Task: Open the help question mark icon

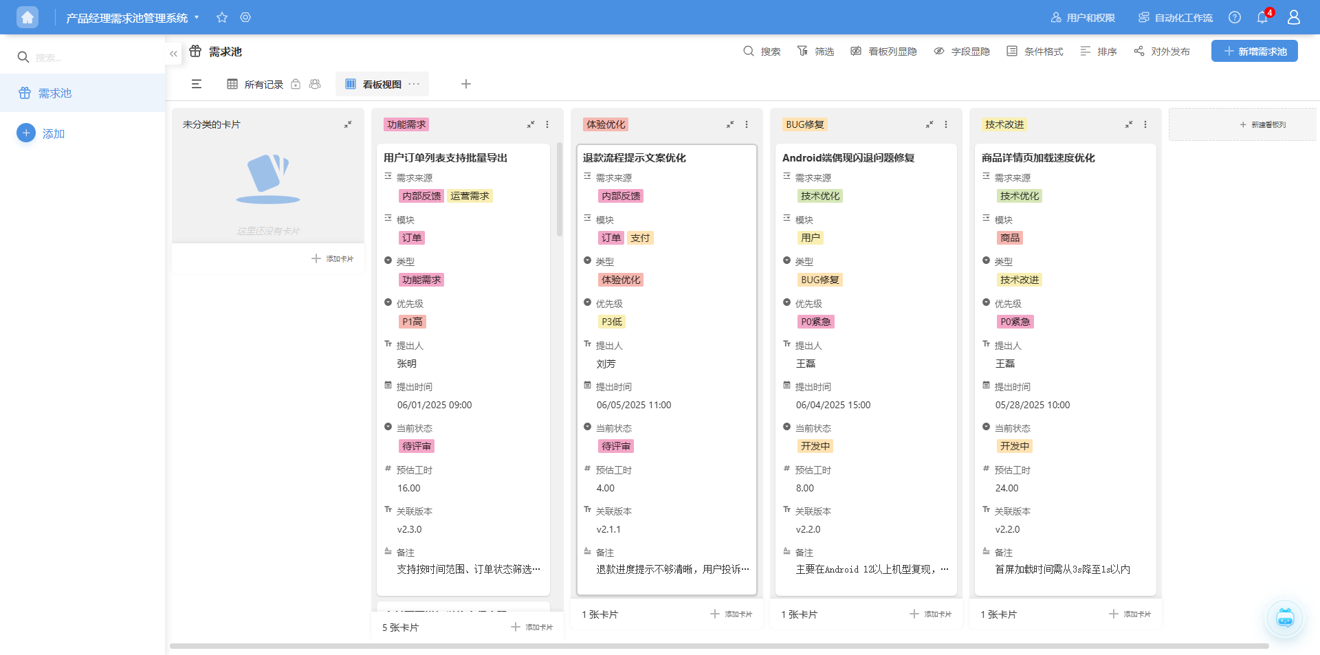Action: (x=1235, y=17)
